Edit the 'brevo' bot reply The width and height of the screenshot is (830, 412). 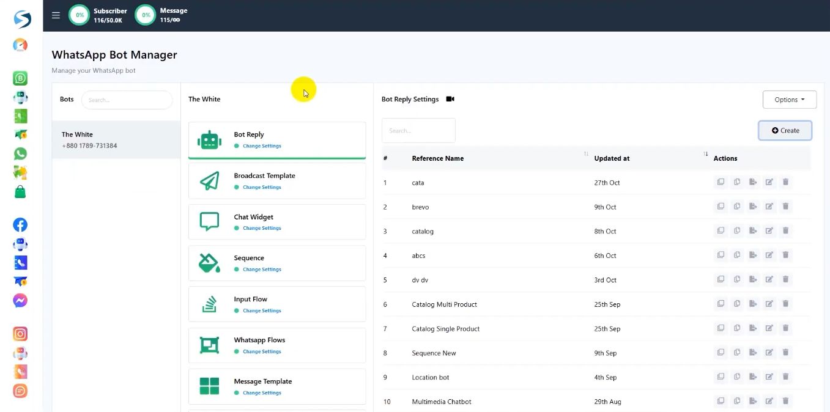click(x=769, y=207)
